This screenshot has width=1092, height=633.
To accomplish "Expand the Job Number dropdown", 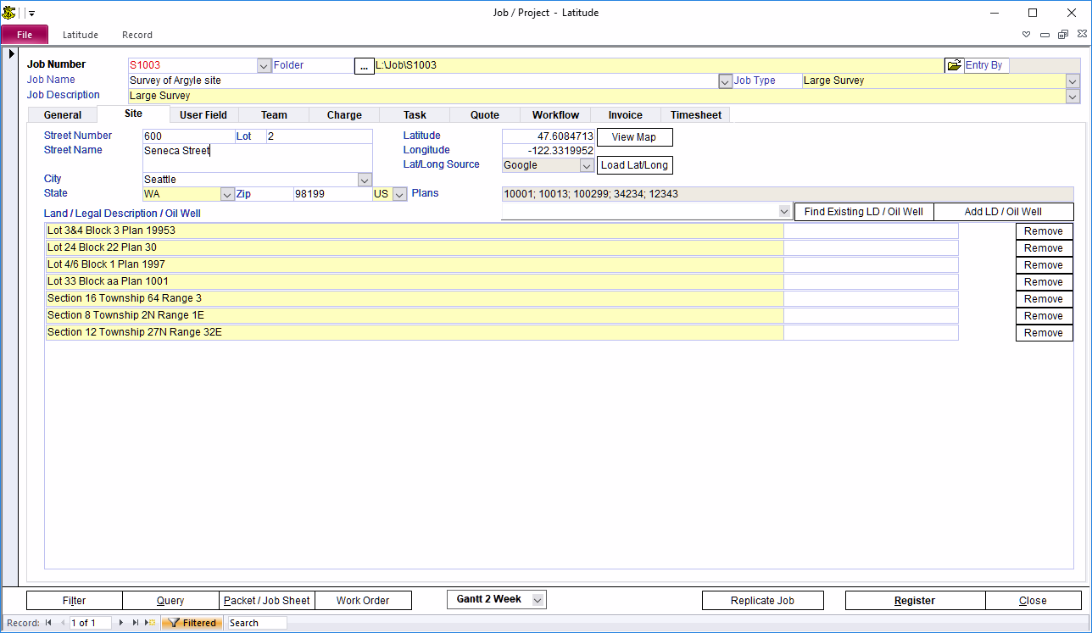I will 264,65.
